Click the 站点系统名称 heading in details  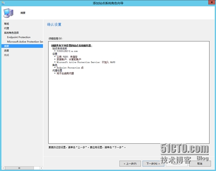(60, 48)
